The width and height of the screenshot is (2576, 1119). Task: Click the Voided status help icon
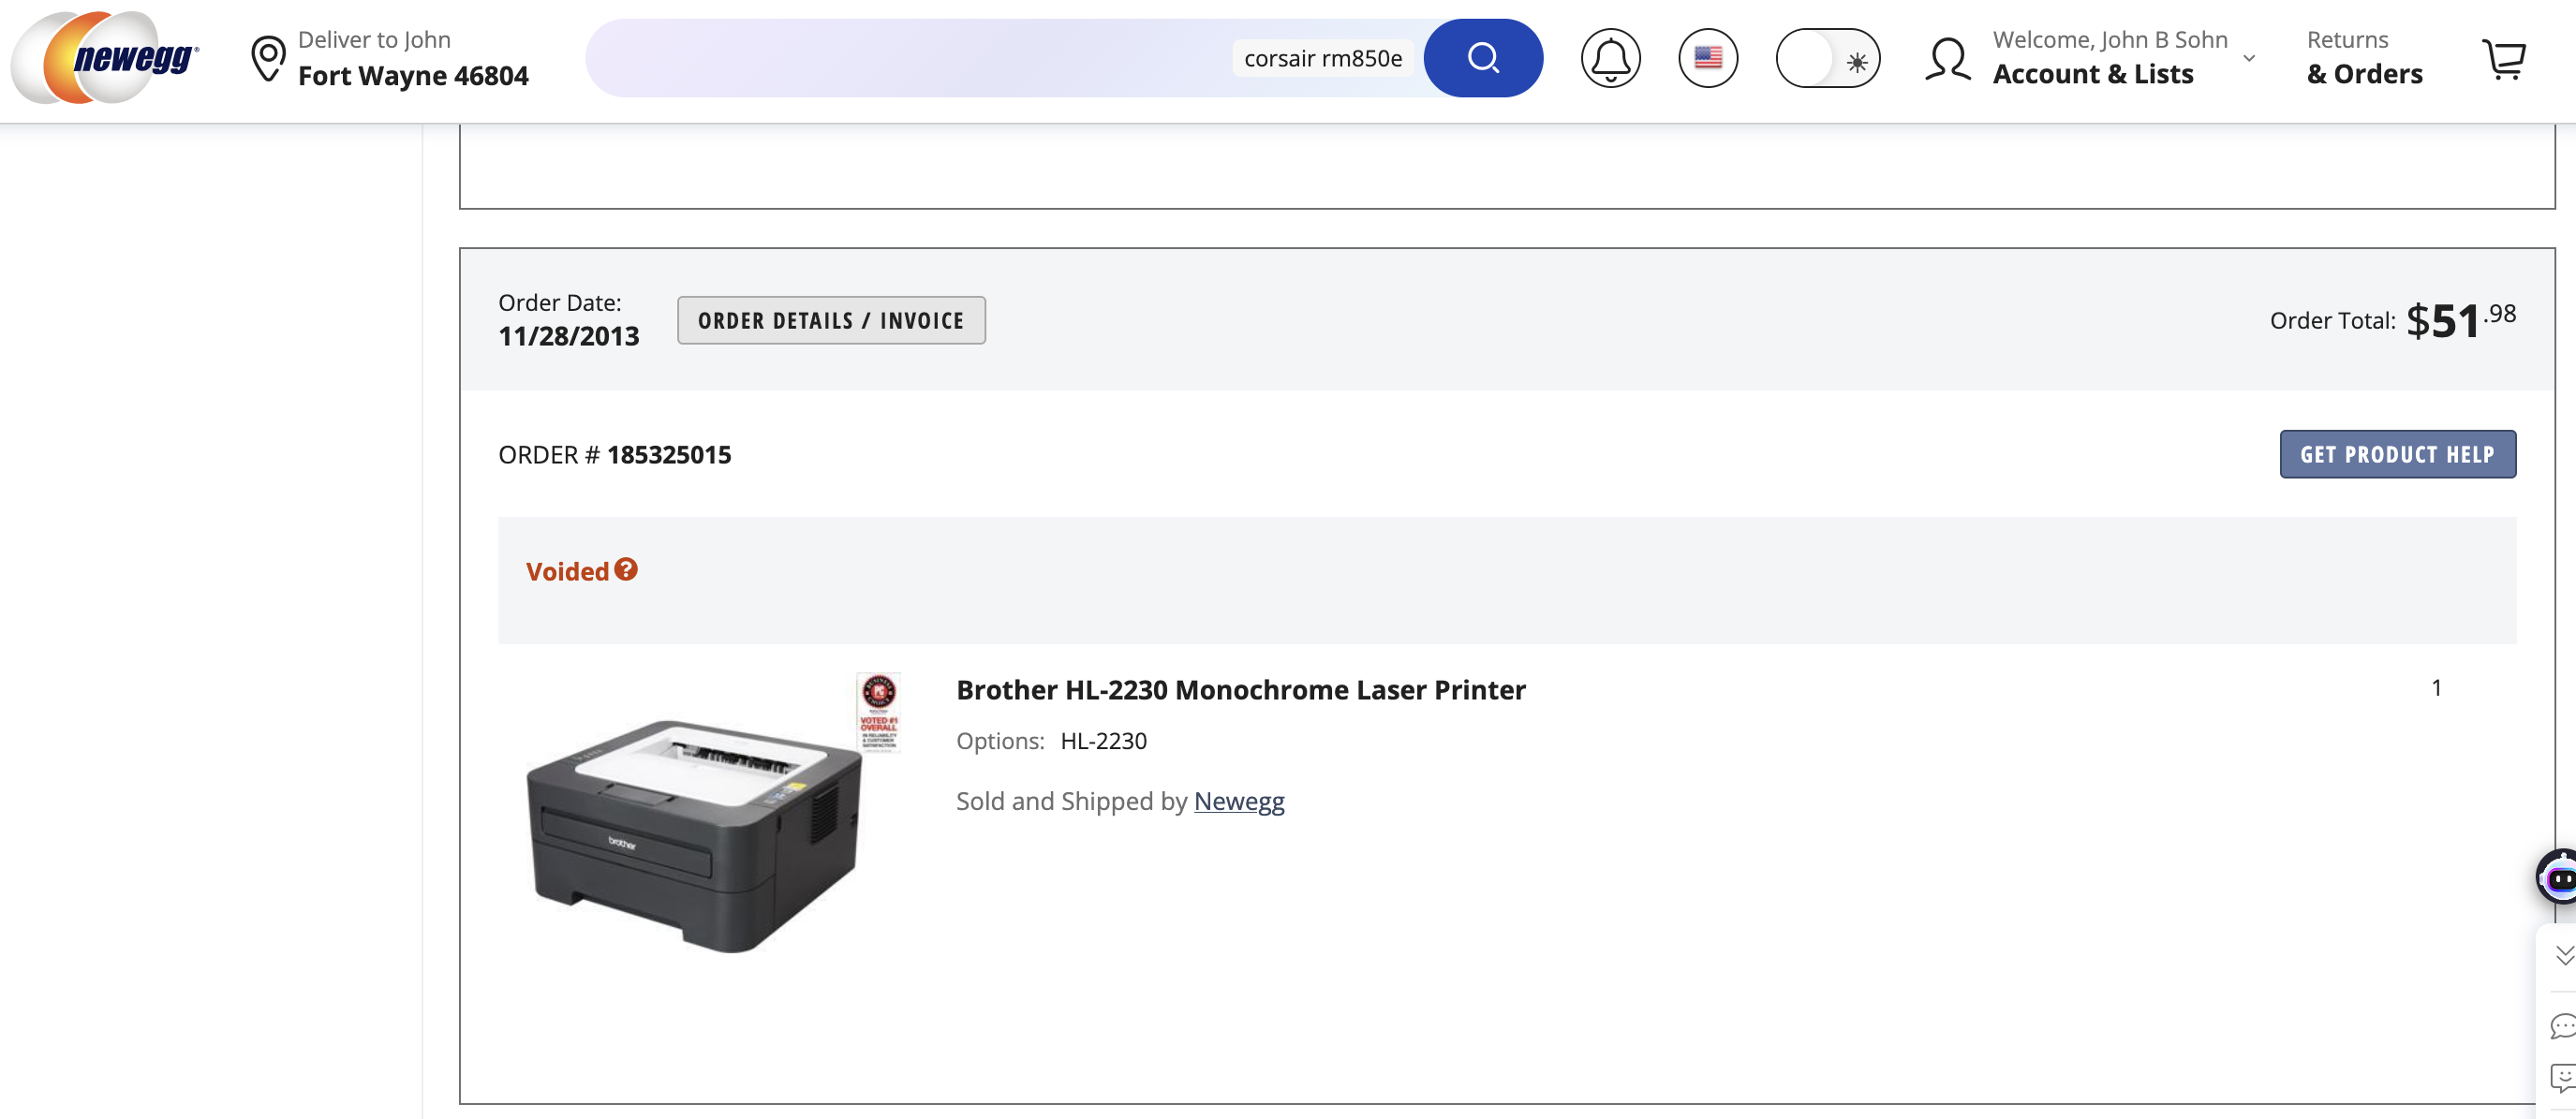pos(627,570)
